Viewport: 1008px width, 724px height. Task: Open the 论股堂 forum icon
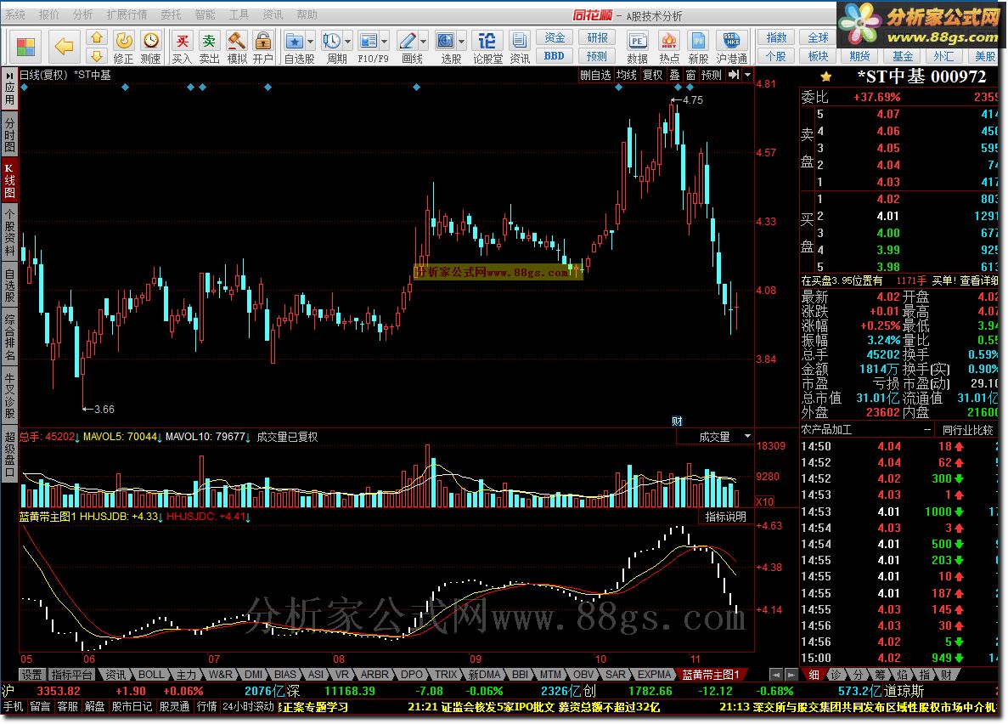(x=487, y=42)
